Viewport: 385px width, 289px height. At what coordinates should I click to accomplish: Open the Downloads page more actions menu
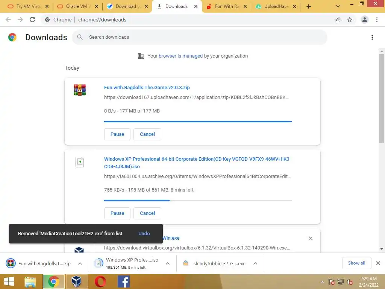(x=372, y=37)
